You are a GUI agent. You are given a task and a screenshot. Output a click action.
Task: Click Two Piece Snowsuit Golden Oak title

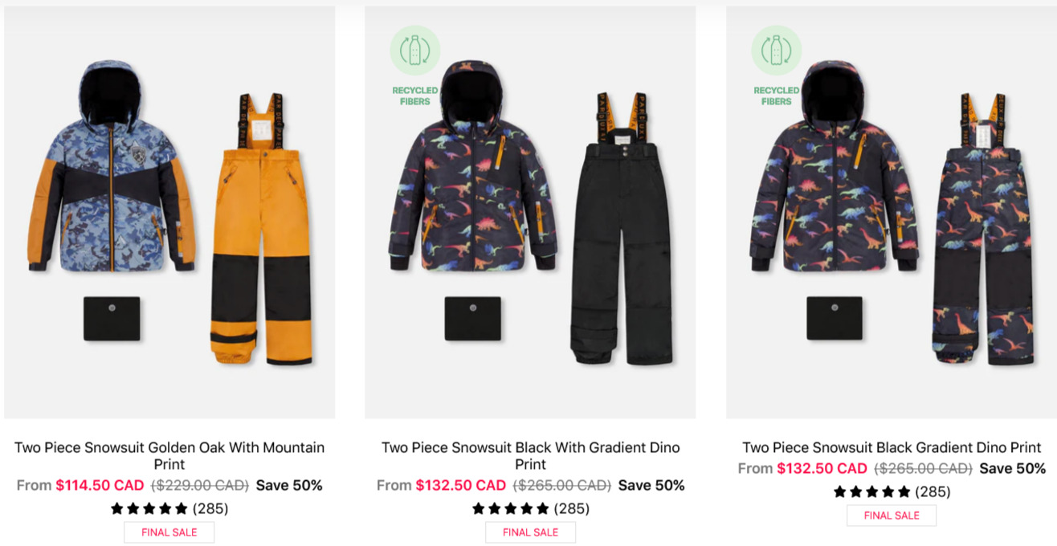point(169,455)
